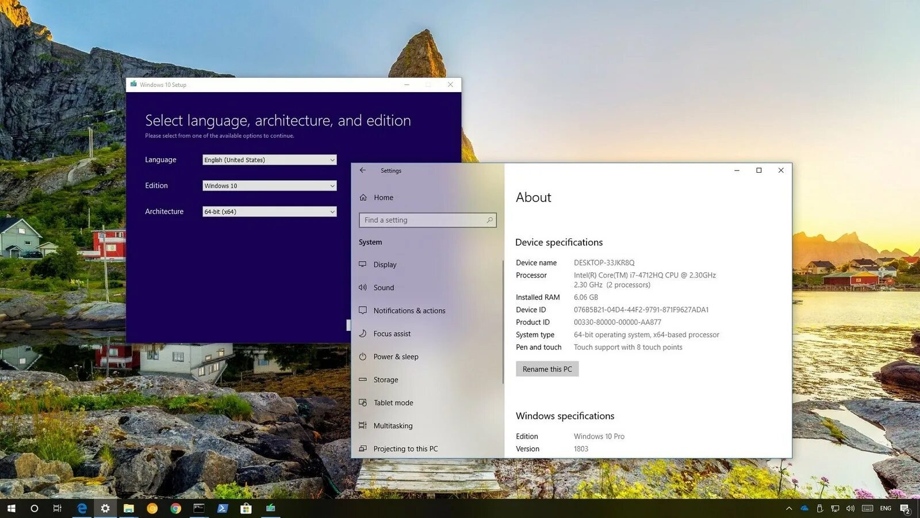Open Task View from the taskbar

point(57,508)
